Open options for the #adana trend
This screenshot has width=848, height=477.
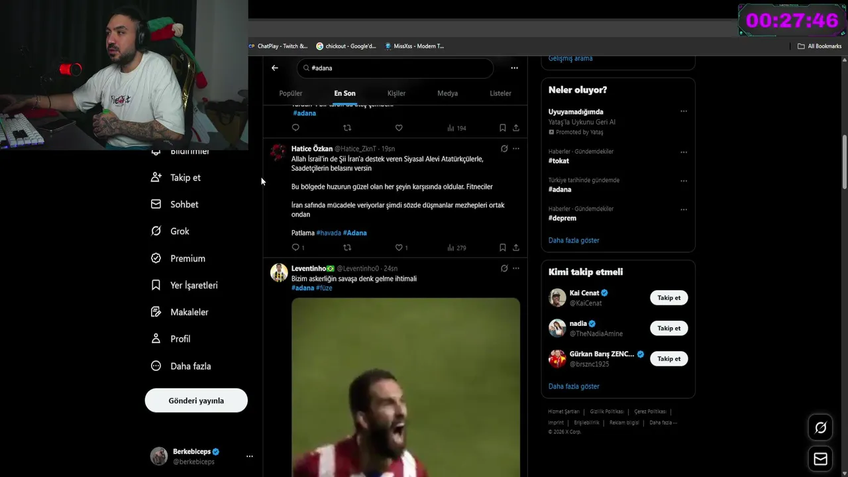(x=684, y=180)
